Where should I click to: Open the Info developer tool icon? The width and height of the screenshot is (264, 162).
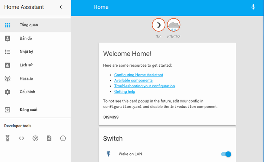point(63,138)
